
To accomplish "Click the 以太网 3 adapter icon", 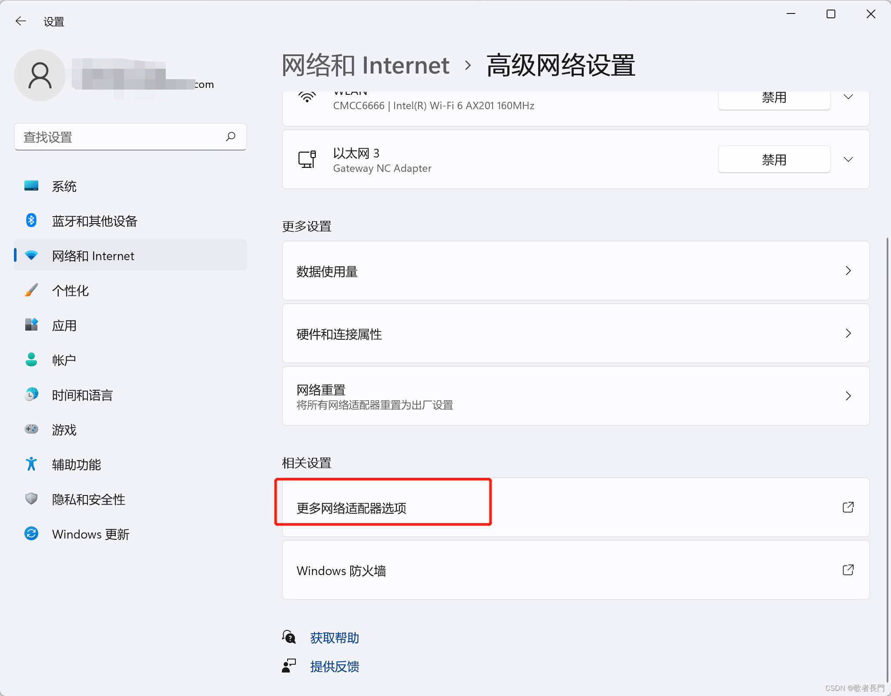I will (x=307, y=159).
